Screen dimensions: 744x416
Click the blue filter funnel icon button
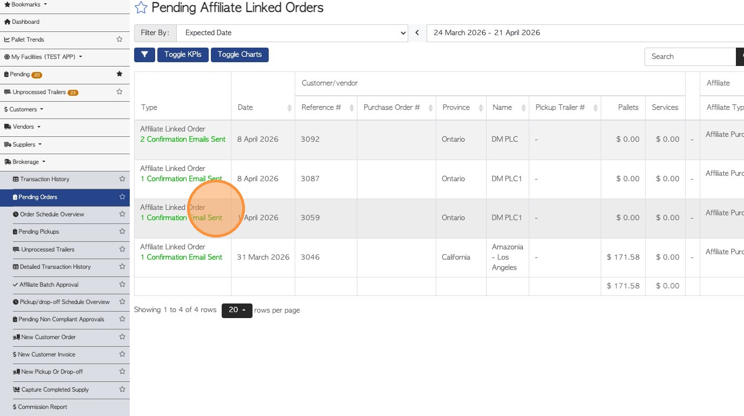pyautogui.click(x=144, y=55)
